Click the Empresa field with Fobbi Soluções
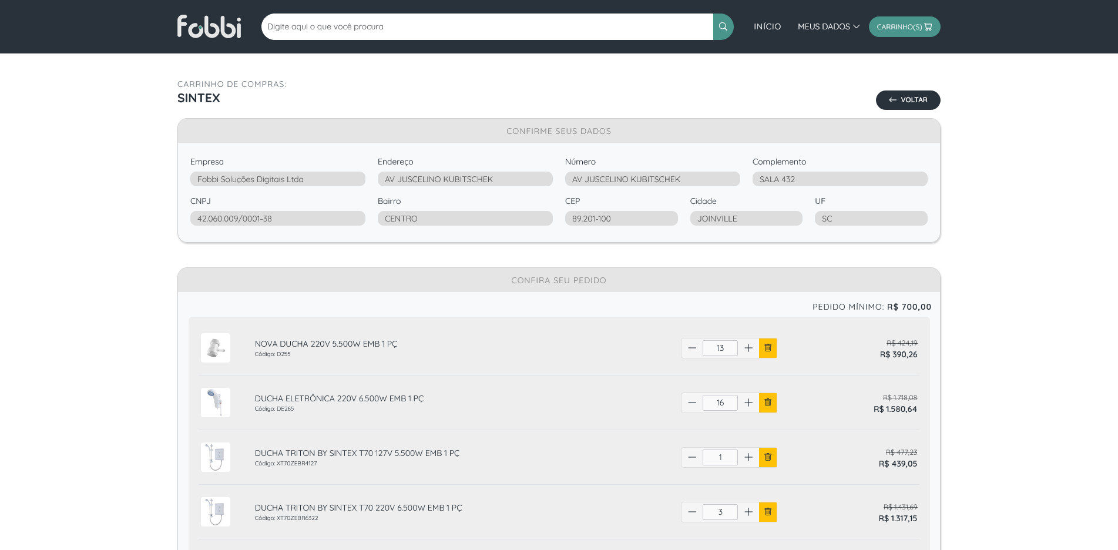The width and height of the screenshot is (1118, 550). point(277,179)
